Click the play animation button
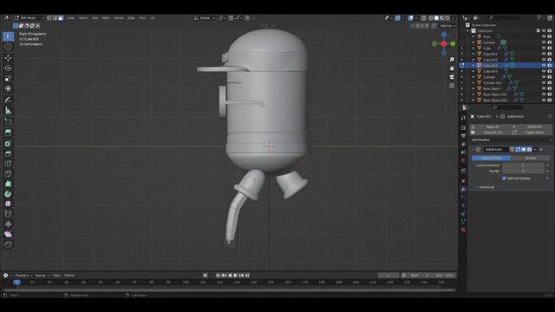Viewport: 555px width, 312px height. 236,276
